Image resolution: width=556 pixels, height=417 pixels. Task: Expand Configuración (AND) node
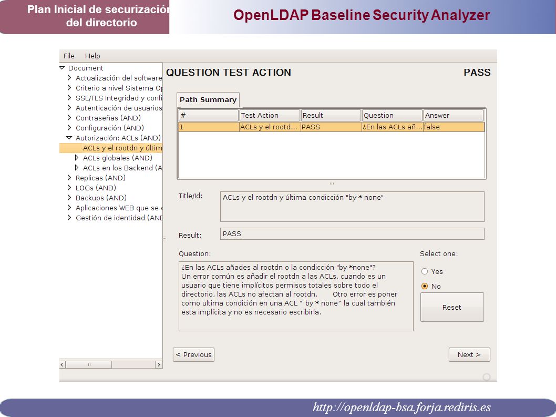tap(69, 127)
